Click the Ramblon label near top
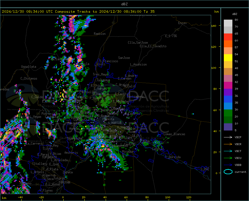Screen dimensions: 249x201 pos(100,34)
